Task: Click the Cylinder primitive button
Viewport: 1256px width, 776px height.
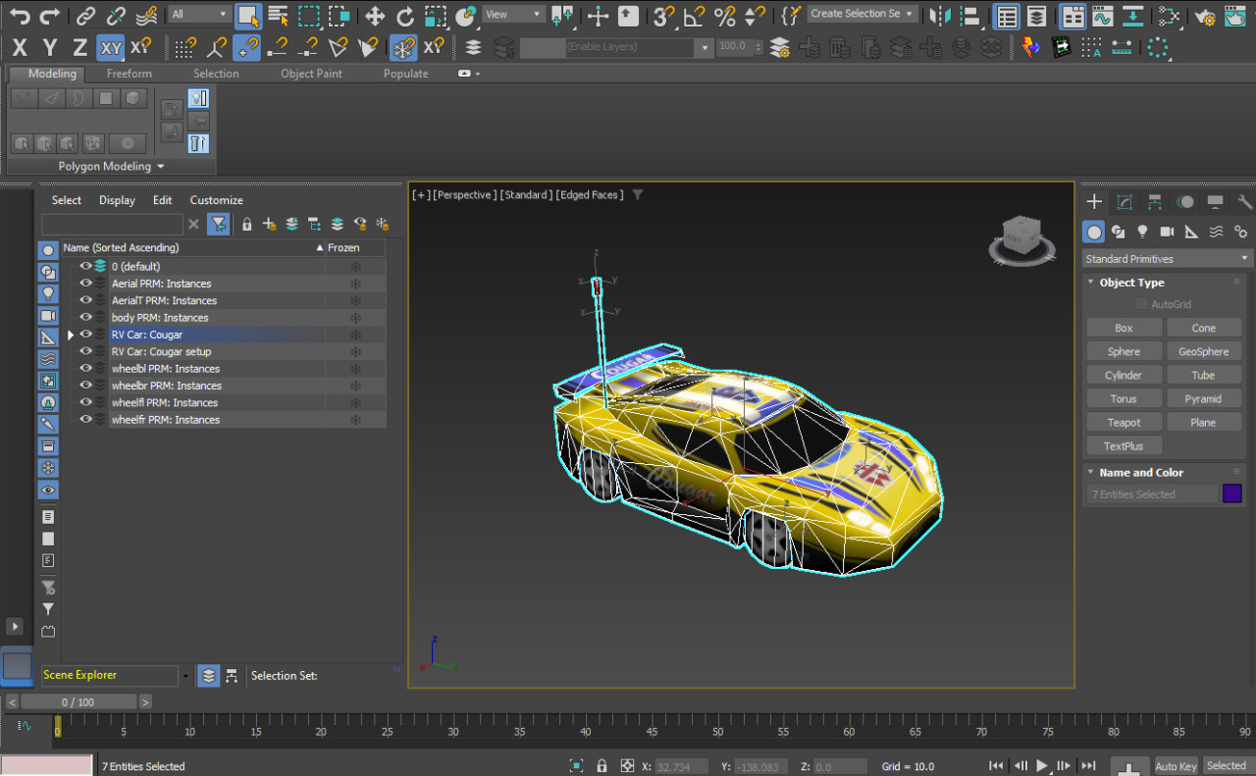Action: pyautogui.click(x=1125, y=376)
